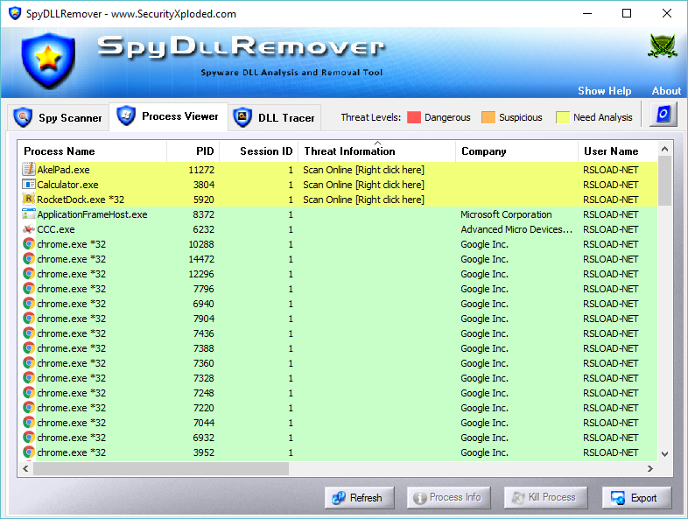This screenshot has height=519, width=688.
Task: Click Chrome icon for PID 7796
Action: pyautogui.click(x=29, y=289)
